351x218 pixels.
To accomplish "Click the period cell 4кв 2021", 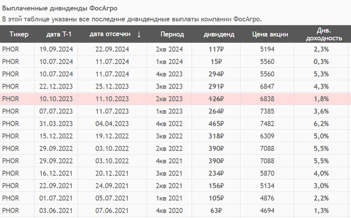I will (169, 161).
